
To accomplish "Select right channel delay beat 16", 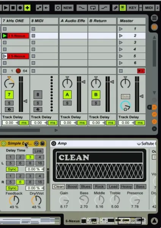I will (39, 182).
